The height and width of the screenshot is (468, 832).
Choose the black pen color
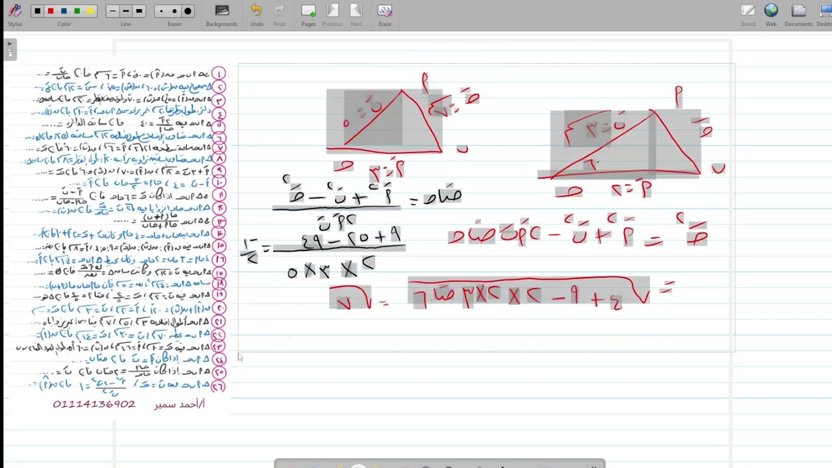tap(38, 11)
